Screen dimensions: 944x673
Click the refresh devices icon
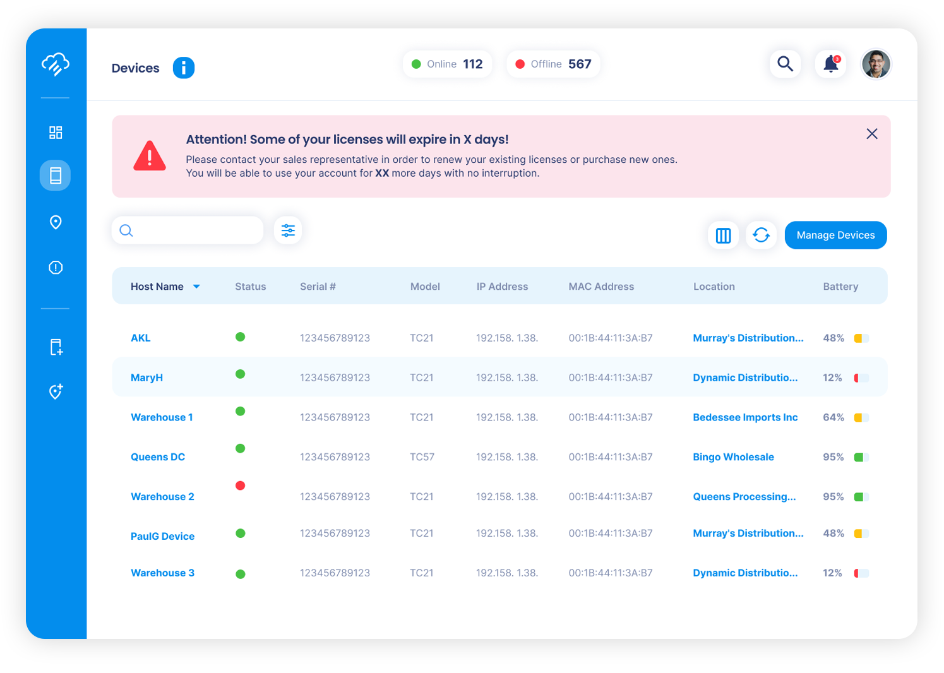click(x=762, y=235)
